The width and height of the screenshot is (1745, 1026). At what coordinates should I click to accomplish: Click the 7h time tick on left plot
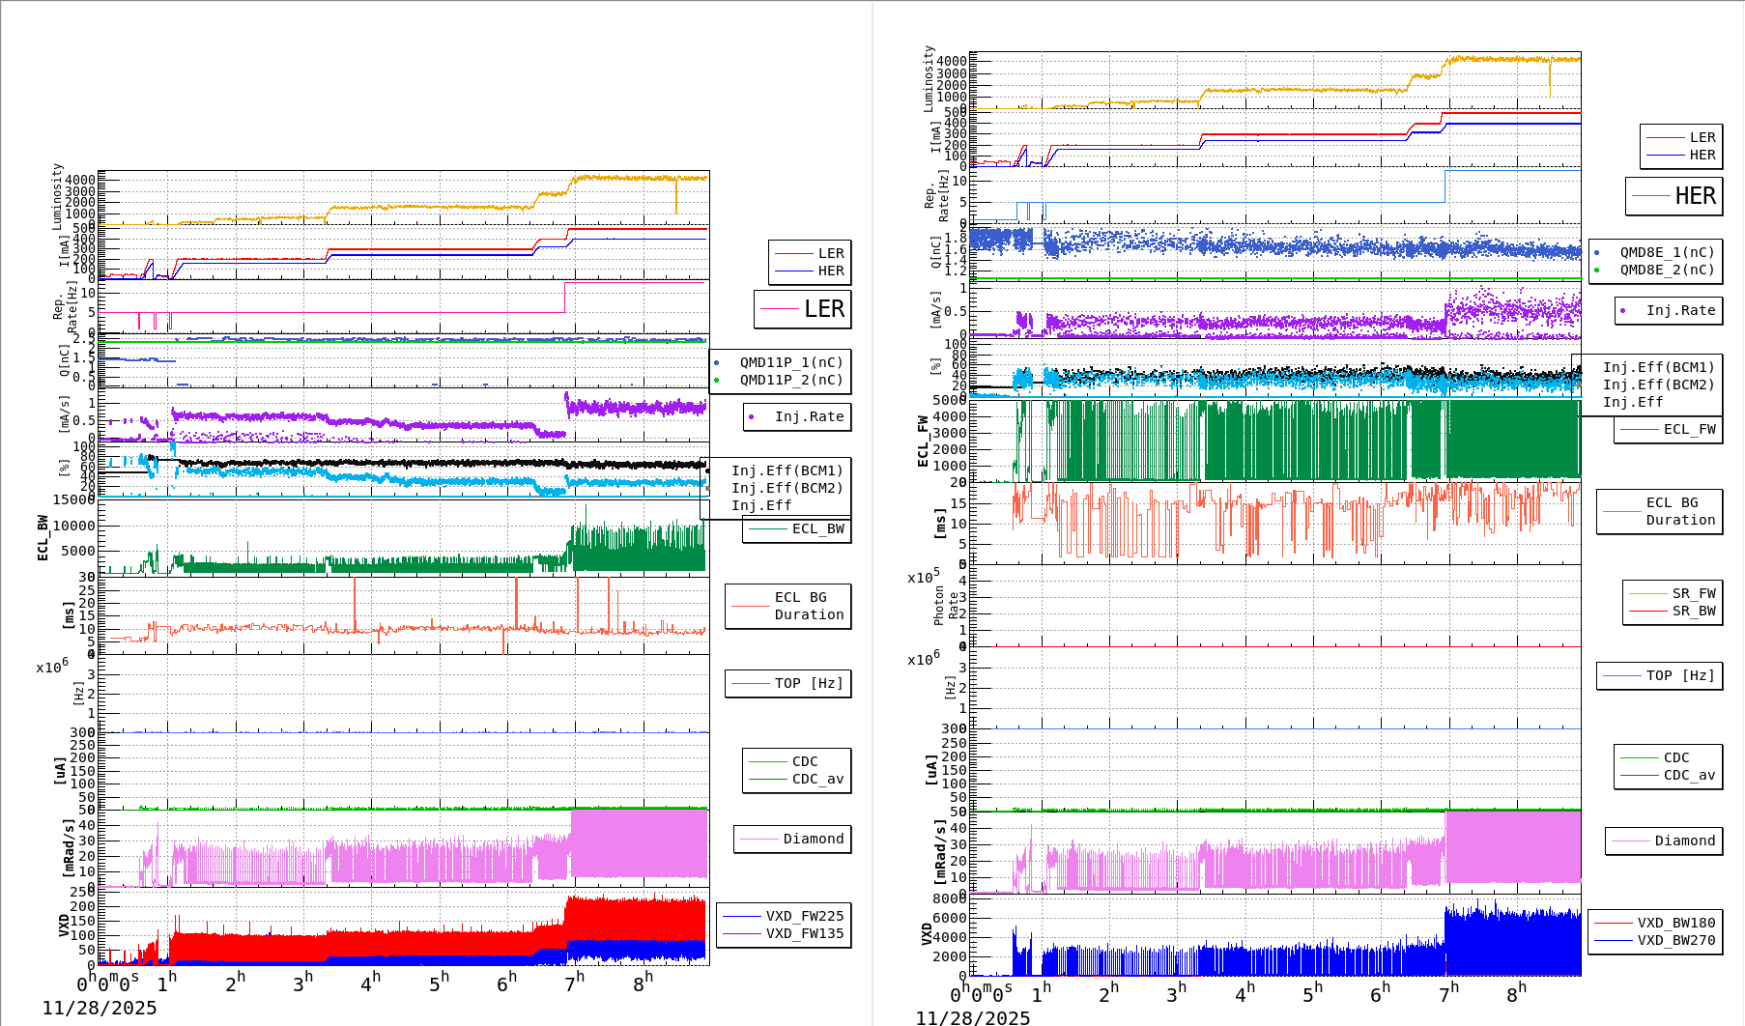[x=574, y=983]
